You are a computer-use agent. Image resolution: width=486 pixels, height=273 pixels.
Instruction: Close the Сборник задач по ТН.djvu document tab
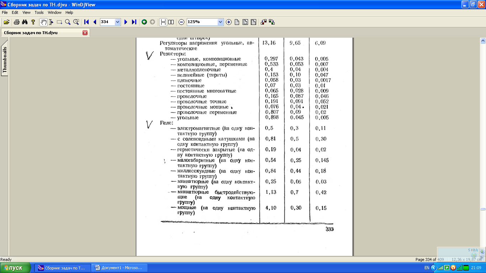(85, 33)
